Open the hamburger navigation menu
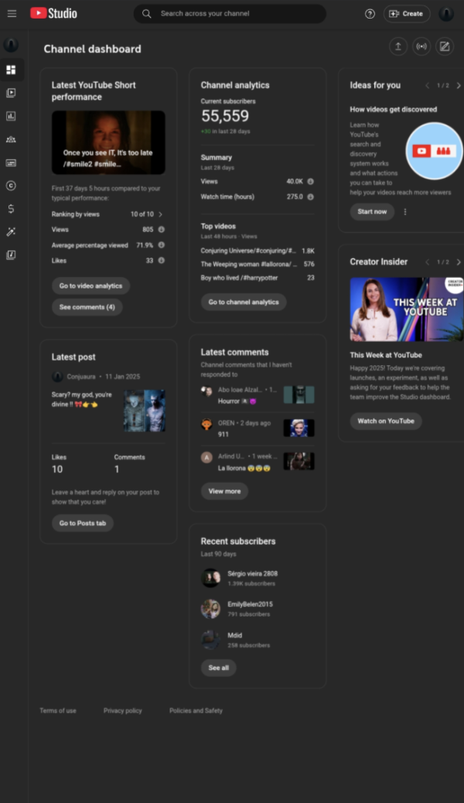Viewport: 464px width, 803px height. tap(12, 13)
